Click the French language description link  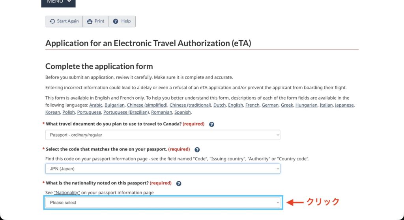click(252, 105)
